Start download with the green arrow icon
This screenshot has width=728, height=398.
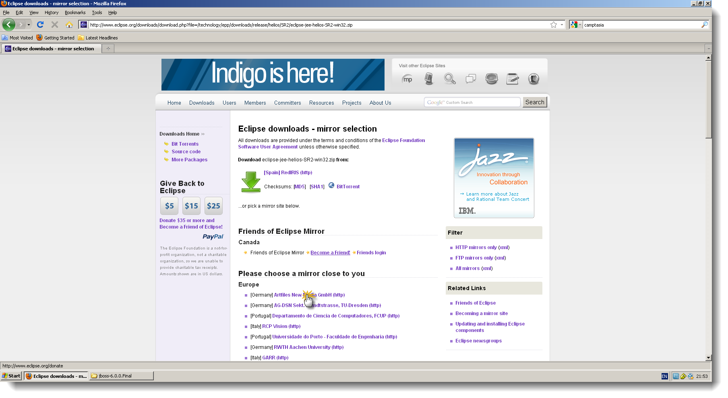pos(250,181)
